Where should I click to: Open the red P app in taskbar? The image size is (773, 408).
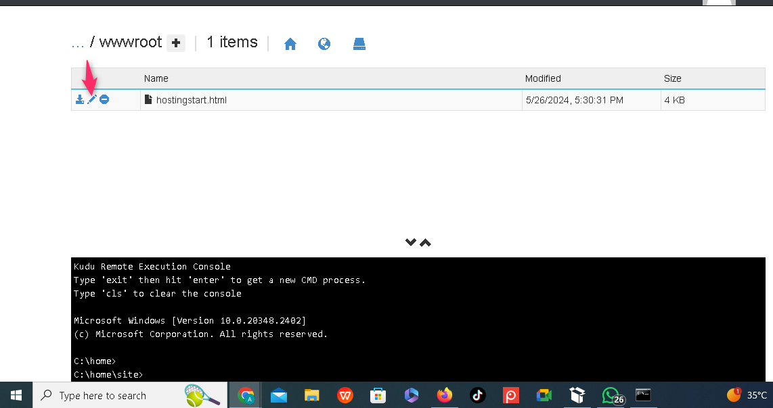[511, 395]
